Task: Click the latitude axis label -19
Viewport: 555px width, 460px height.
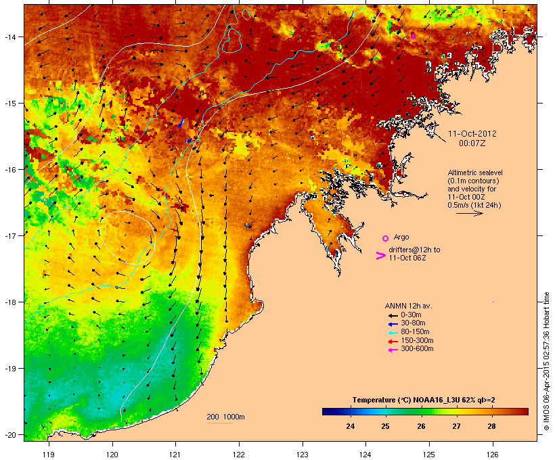Action: [9, 369]
